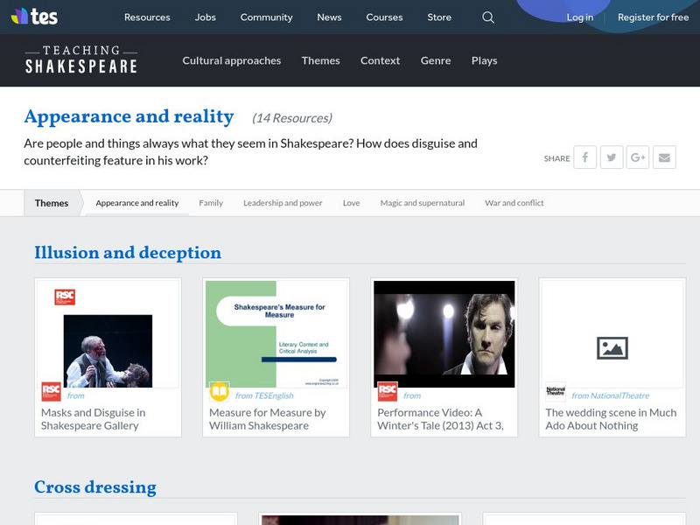Open Winter's Tale performance video thumbnail
Image resolution: width=700 pixels, height=525 pixels.
tap(444, 334)
